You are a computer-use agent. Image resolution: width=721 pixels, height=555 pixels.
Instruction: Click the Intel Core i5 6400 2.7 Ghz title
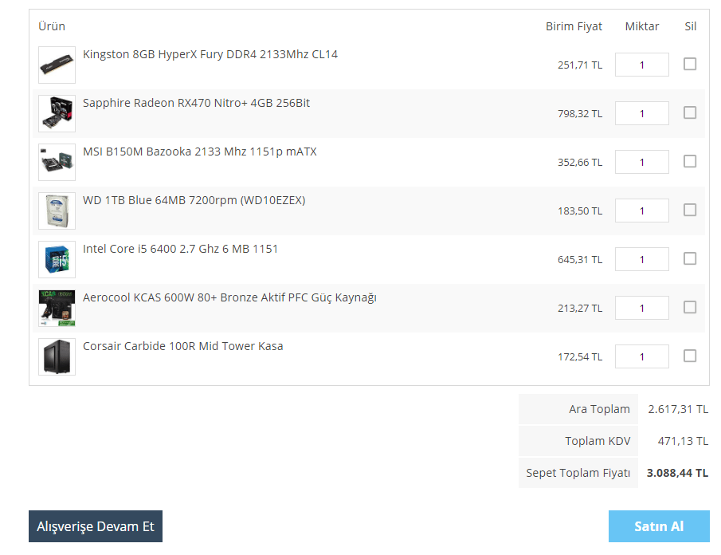[x=180, y=249]
